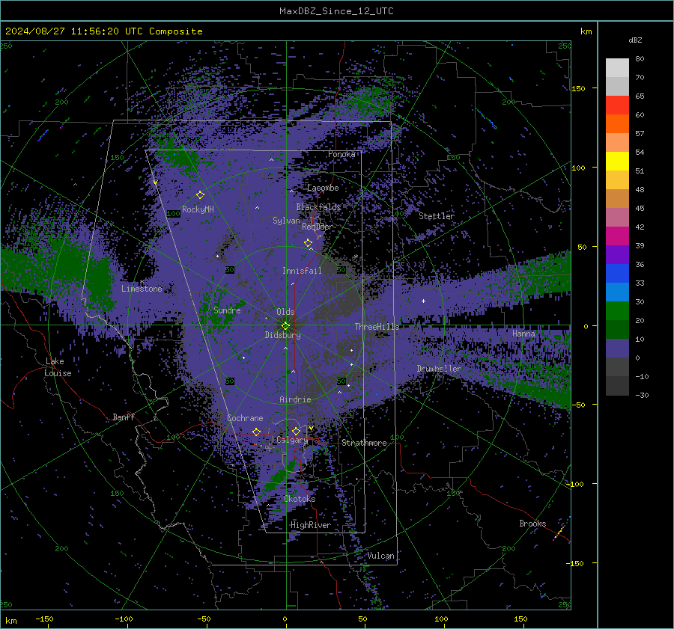Click the Cochrane town label
Viewport: 674px width, 629px height.
point(245,418)
